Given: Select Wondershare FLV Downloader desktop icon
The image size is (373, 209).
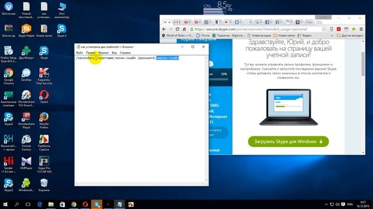Looking at the screenshot, I should pos(26,98).
